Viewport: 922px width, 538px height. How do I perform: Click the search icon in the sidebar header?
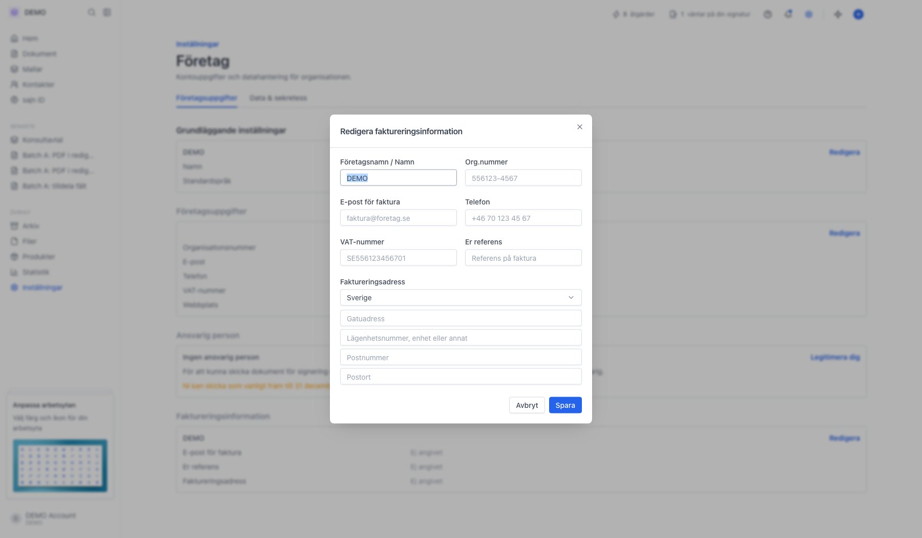[92, 12]
